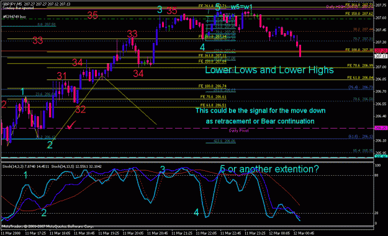The width and height of the screenshot is (388, 236).
Task: Click the "11 Mar 22:45" time label
Action: [230, 234]
